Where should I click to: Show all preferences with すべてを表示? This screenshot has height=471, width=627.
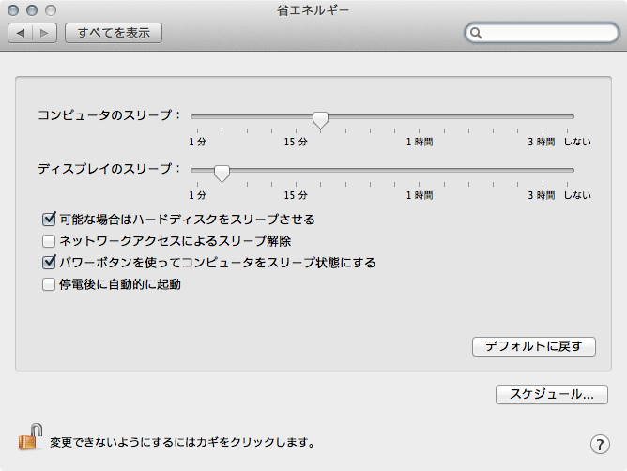click(x=114, y=33)
